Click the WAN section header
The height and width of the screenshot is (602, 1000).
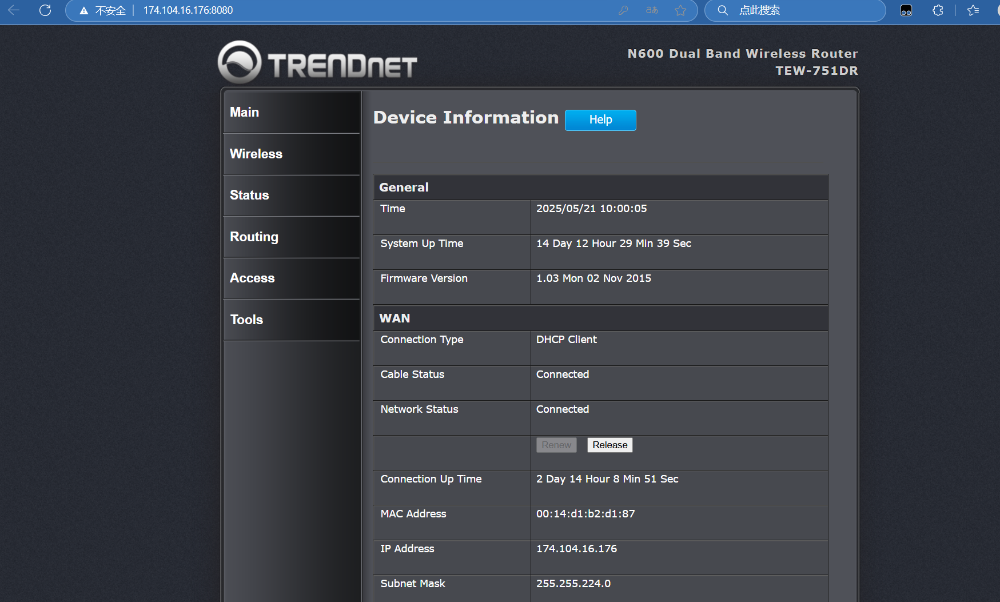(x=600, y=318)
